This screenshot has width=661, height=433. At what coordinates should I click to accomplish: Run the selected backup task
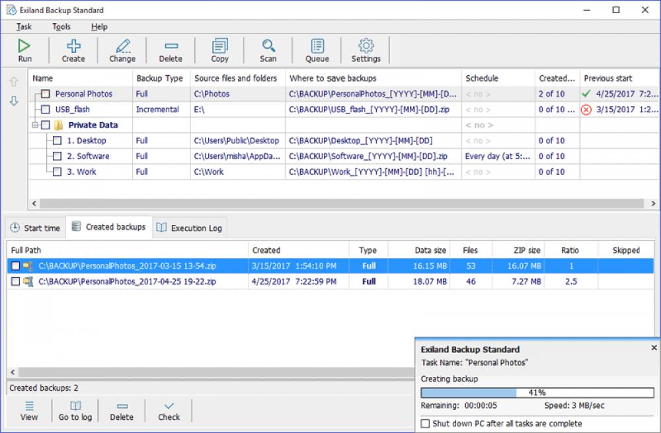click(24, 50)
